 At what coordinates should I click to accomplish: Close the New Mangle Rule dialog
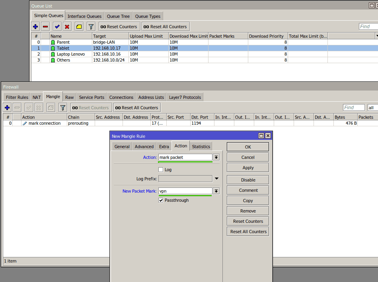tap(268, 136)
